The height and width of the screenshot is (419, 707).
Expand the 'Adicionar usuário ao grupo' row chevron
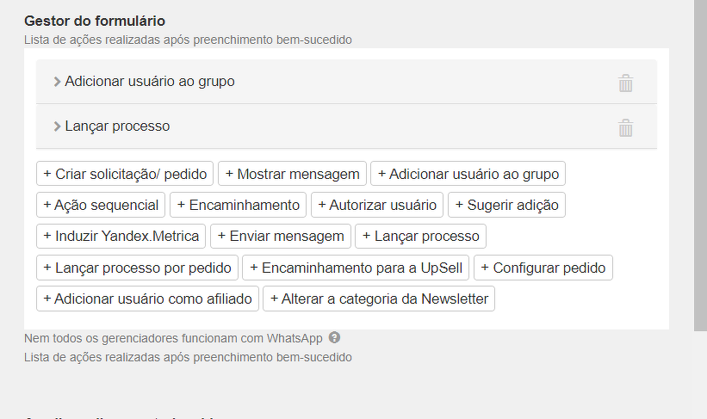click(57, 82)
